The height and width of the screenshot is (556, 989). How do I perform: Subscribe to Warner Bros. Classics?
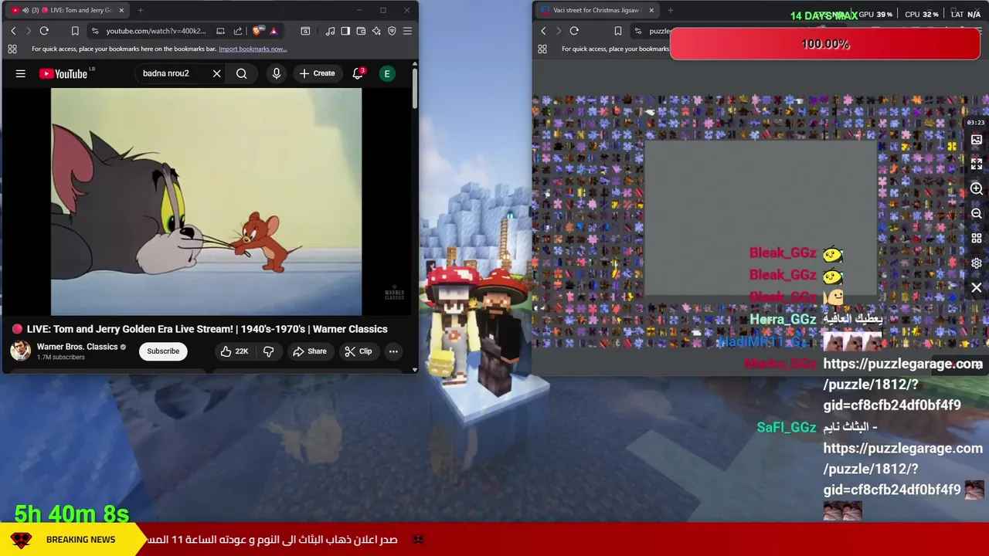163,351
